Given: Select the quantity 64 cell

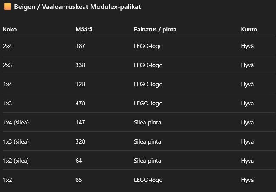Looking at the screenshot, I should coord(79,161).
